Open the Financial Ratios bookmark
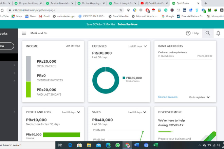 click(x=190, y=16)
